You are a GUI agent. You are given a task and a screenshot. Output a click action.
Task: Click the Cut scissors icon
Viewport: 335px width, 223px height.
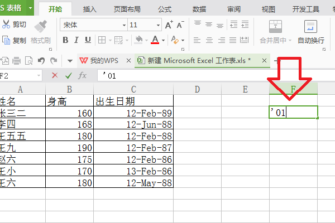[x=6, y=25]
